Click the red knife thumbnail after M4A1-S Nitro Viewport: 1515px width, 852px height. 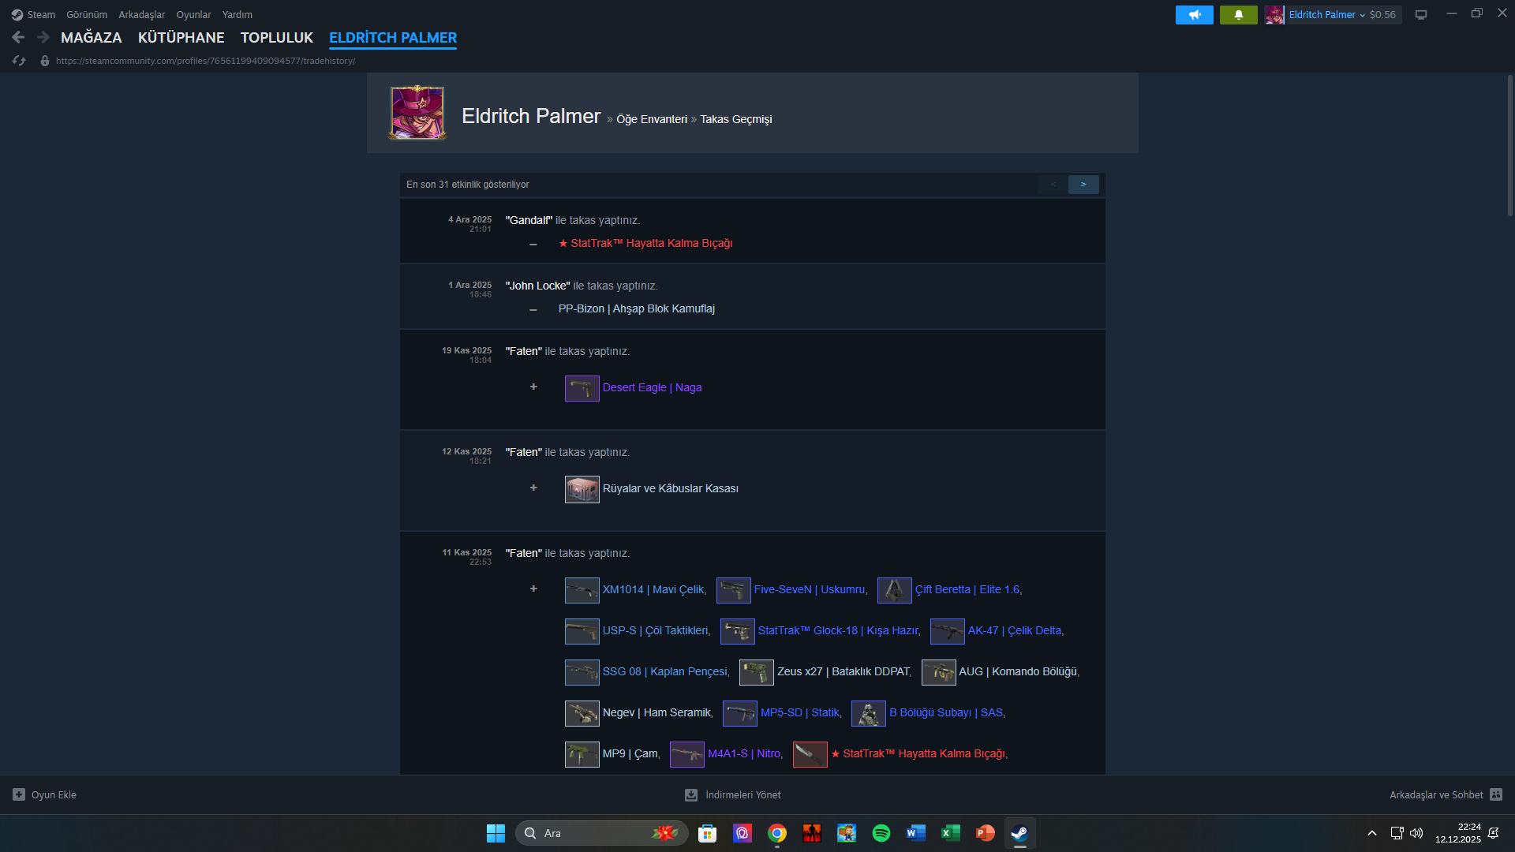pyautogui.click(x=810, y=754)
